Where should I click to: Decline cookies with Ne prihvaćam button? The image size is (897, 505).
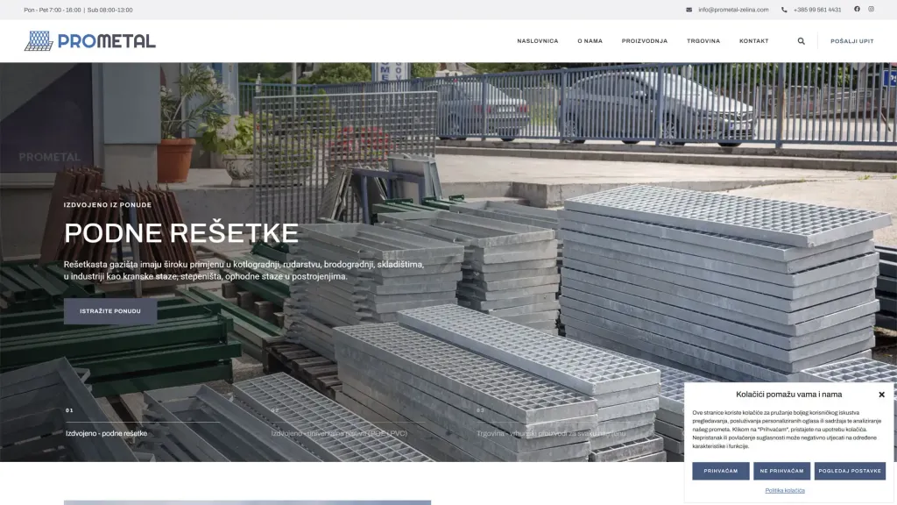[782, 471]
